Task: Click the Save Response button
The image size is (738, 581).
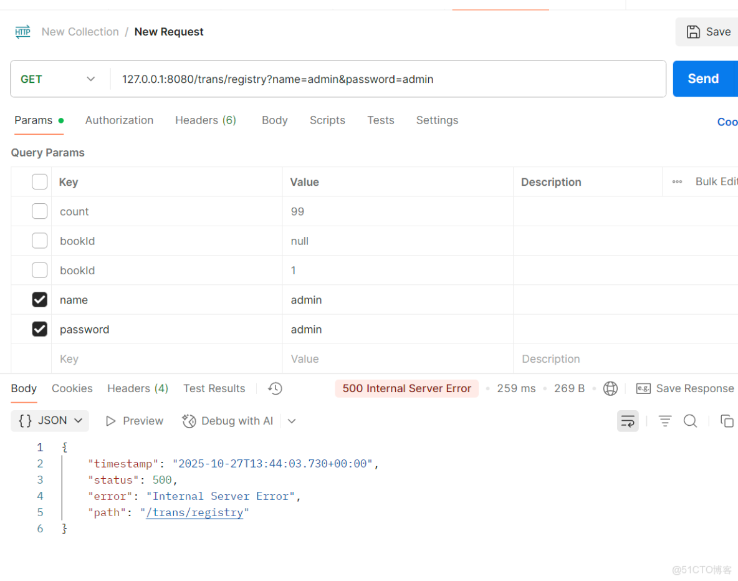Action: [x=685, y=388]
